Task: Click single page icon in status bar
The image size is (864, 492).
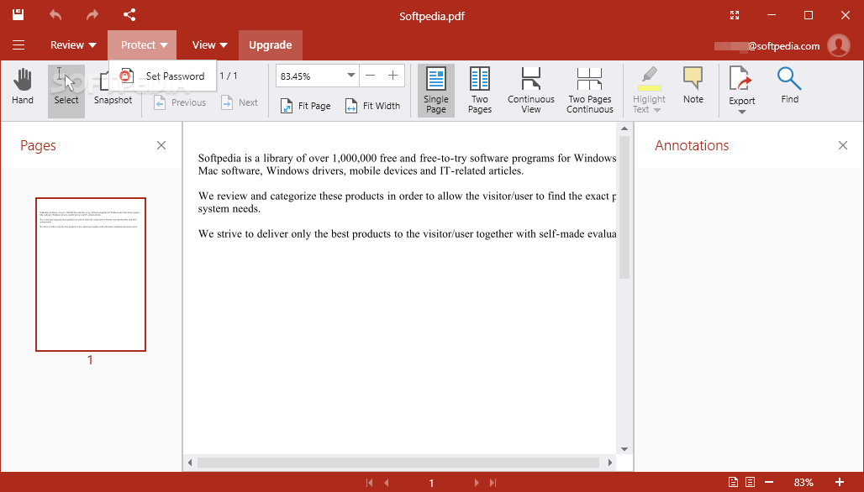Action: [733, 482]
